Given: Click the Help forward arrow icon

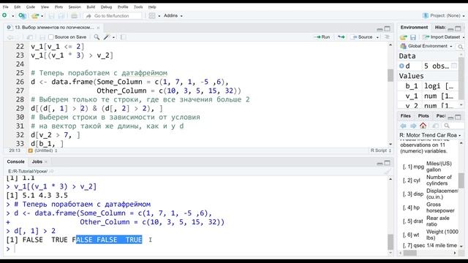Looking at the screenshot, I should 413,126.
